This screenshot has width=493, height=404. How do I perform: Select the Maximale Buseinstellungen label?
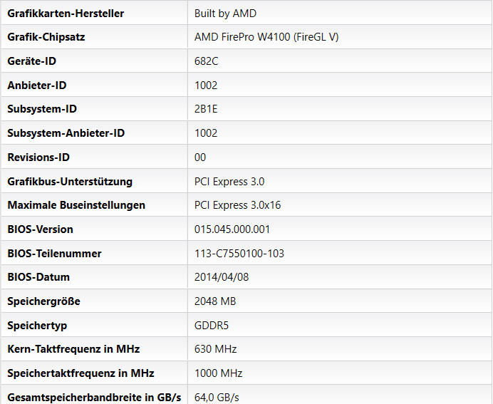click(x=76, y=205)
